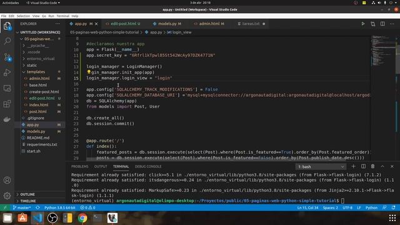Viewport: 400px width, 225px height.
Task: Open the Selection menu
Action: pyautogui.click(x=23, y=16)
